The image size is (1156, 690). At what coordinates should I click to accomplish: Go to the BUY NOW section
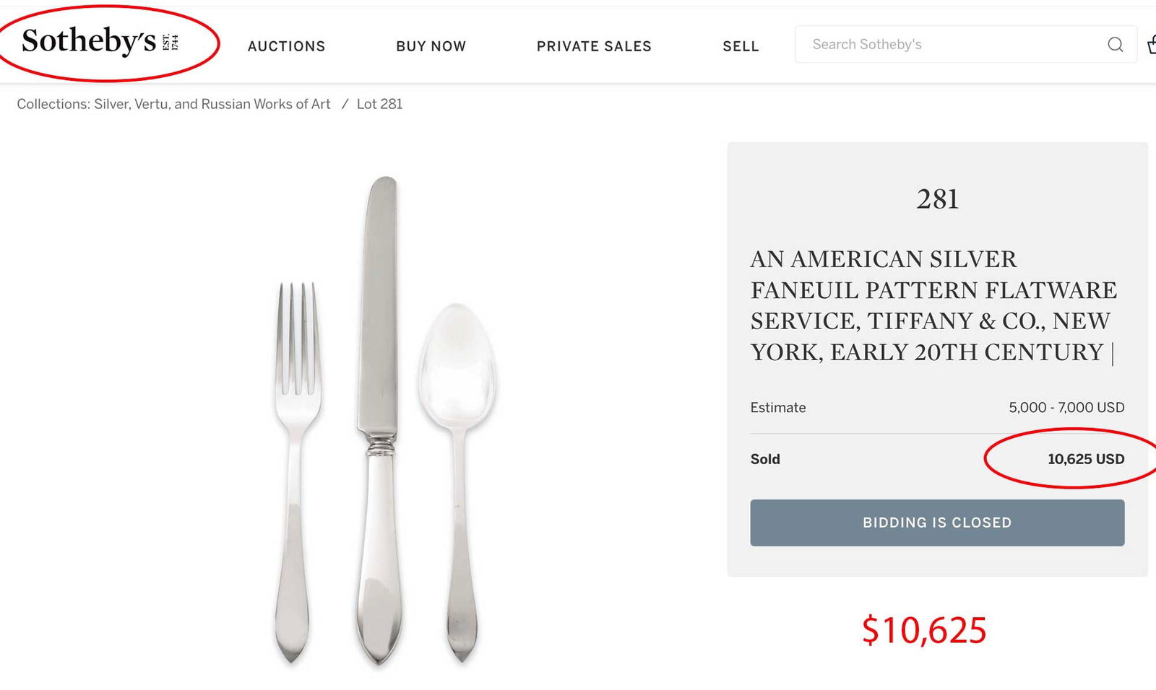[431, 46]
